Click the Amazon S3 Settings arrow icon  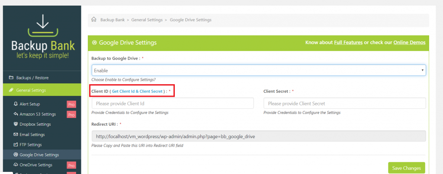point(16,114)
